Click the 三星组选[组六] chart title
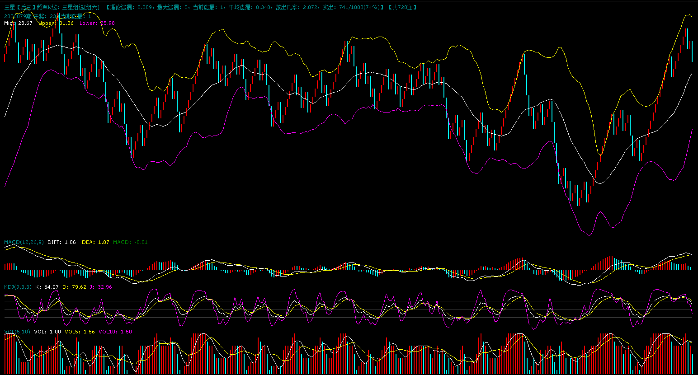Image resolution: width=698 pixels, height=375 pixels. point(81,7)
